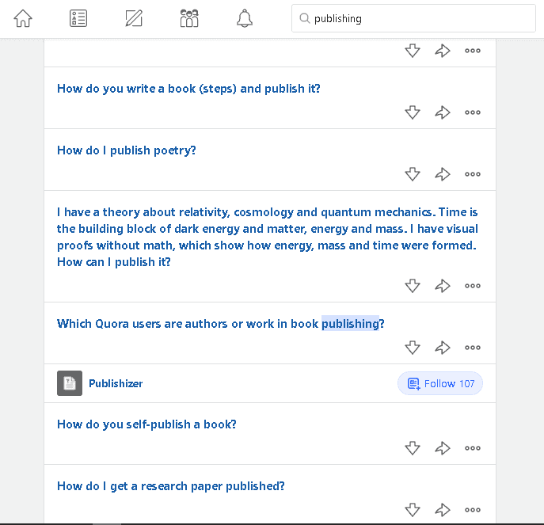Share 'How do you self-publish a book?' question
Screen dimensions: 544x525
(x=443, y=448)
